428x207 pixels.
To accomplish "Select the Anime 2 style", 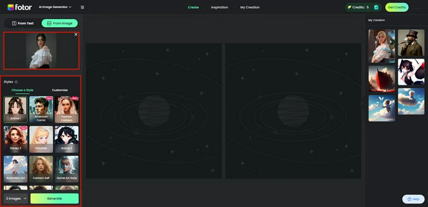I will (66, 139).
